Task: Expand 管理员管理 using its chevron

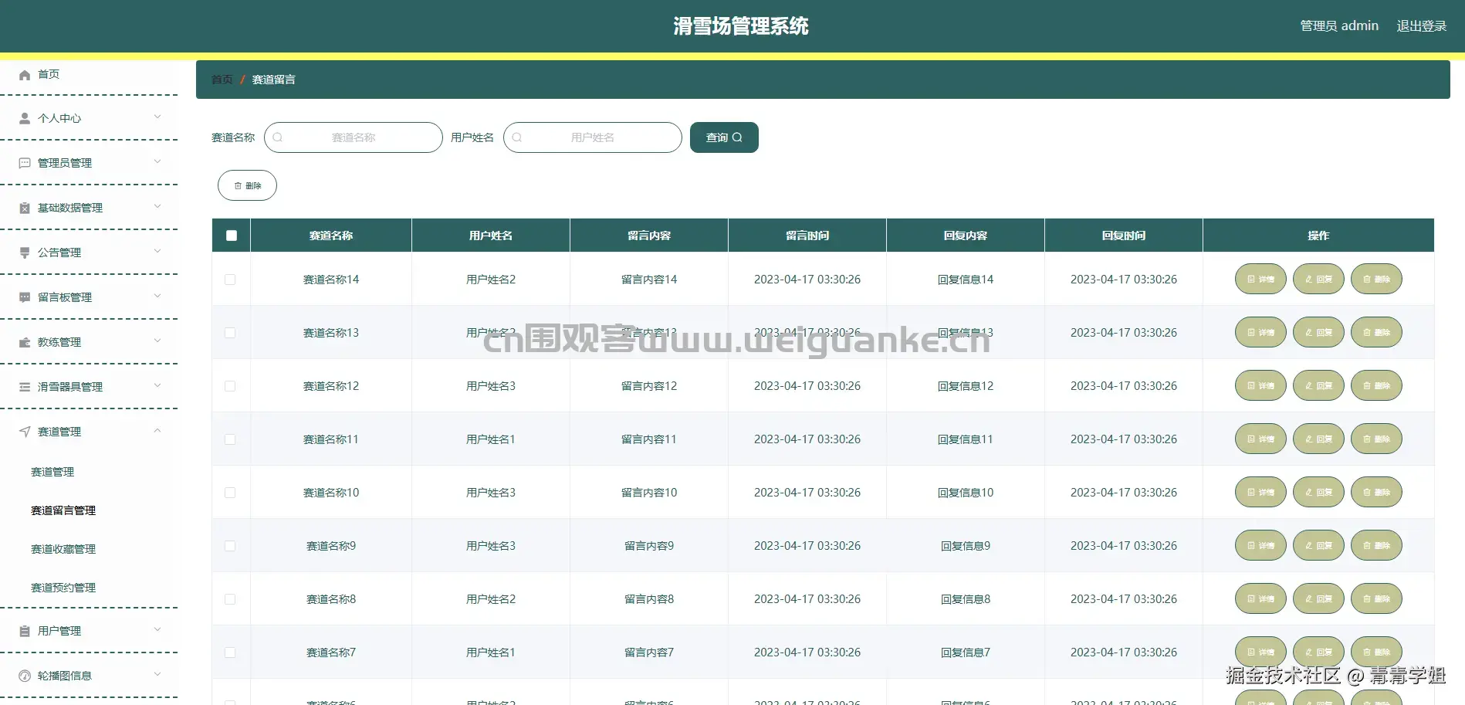Action: point(157,162)
